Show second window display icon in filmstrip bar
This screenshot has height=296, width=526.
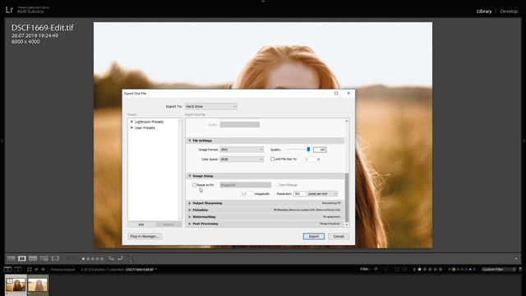(x=18, y=269)
